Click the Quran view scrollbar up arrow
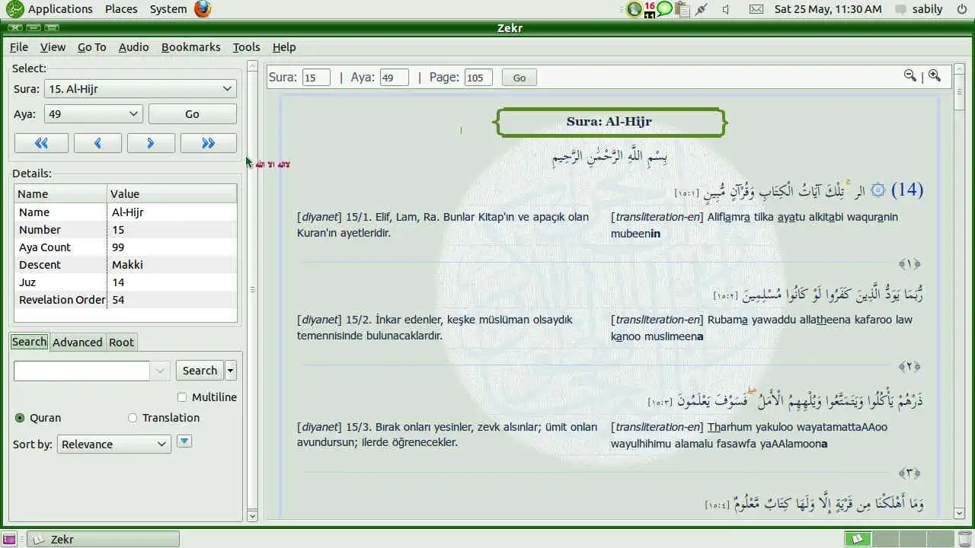The image size is (975, 548). point(960,69)
